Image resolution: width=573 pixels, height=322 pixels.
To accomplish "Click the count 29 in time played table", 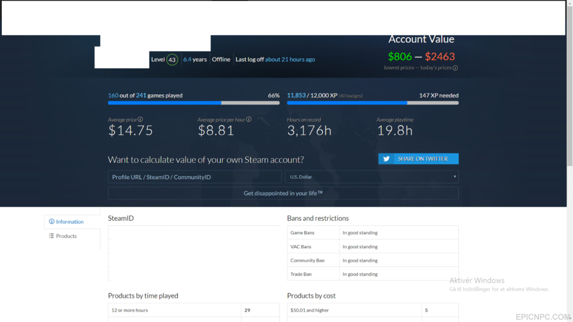I will 248,310.
